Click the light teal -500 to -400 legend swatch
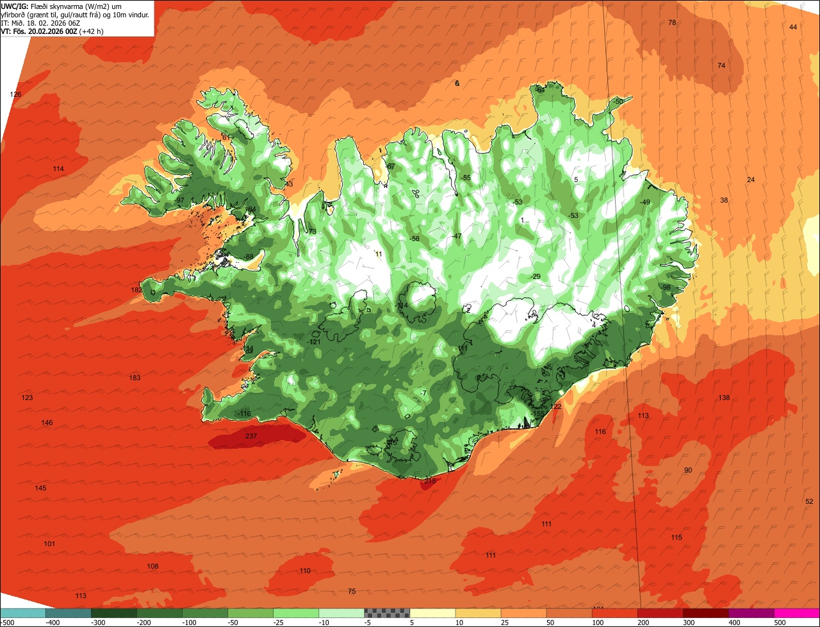 click(22, 613)
